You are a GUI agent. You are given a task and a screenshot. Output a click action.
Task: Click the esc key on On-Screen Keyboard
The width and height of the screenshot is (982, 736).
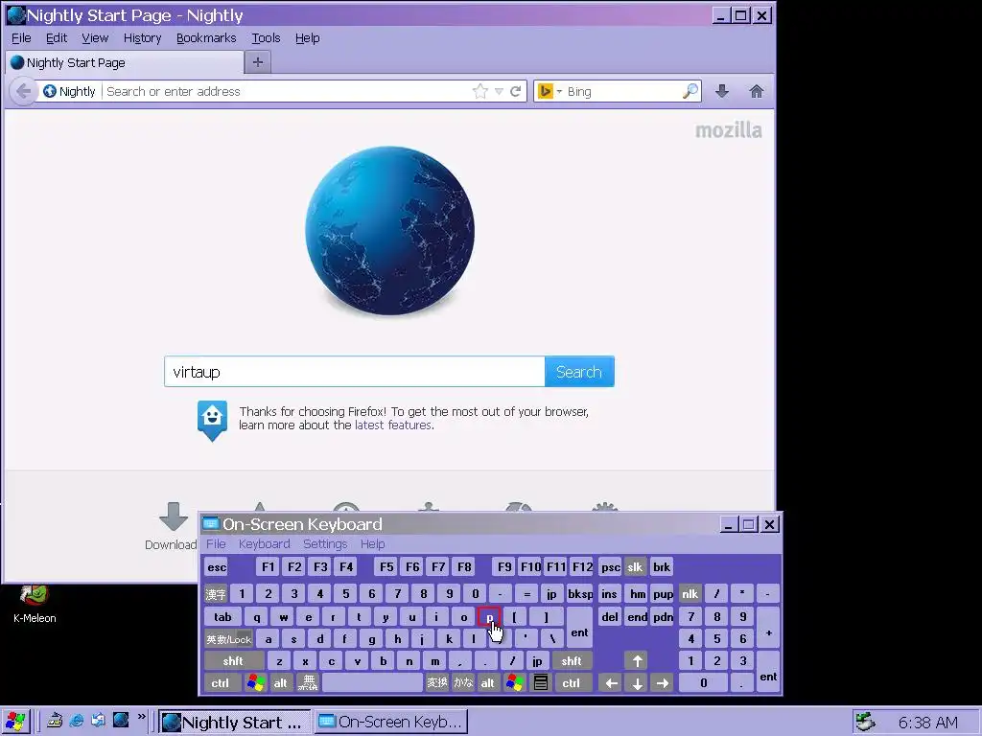217,567
